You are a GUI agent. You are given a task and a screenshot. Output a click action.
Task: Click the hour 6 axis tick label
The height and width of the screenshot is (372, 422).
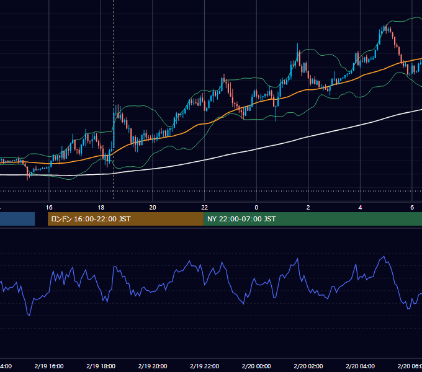tap(412, 208)
